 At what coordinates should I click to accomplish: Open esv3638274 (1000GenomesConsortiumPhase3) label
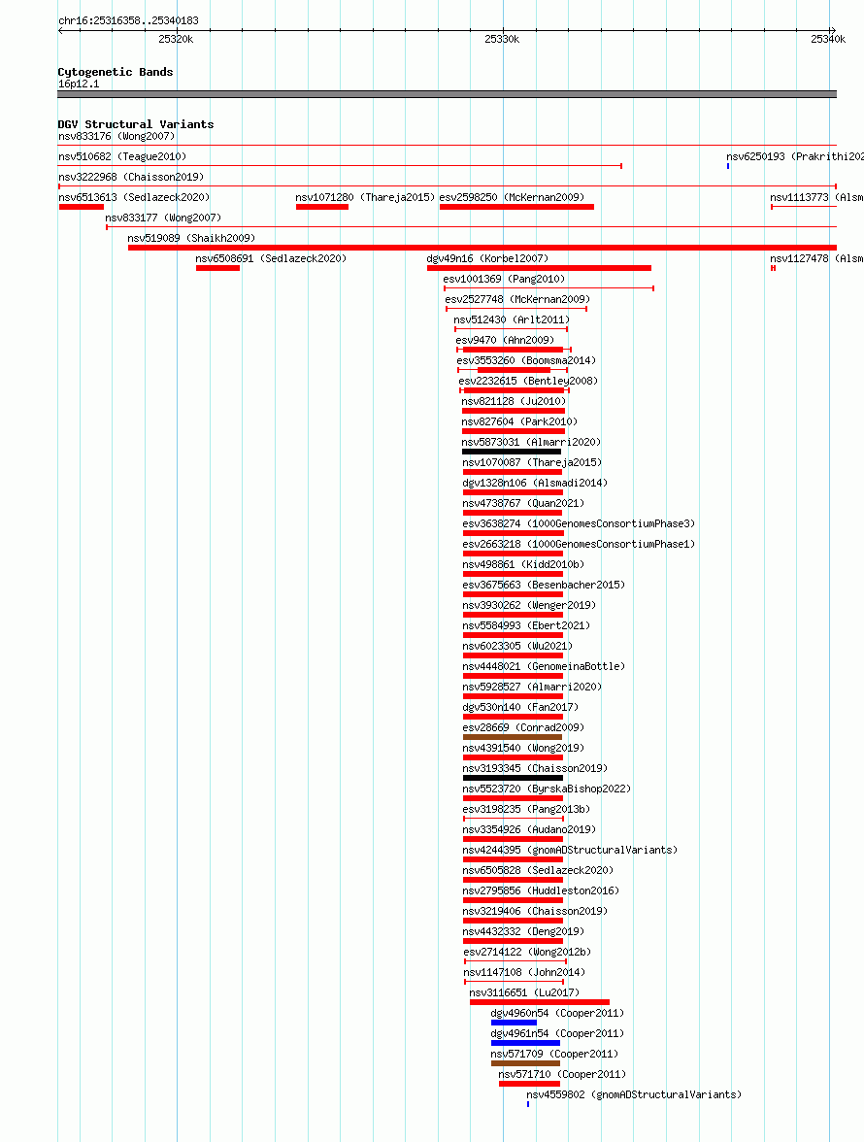[x=579, y=523]
